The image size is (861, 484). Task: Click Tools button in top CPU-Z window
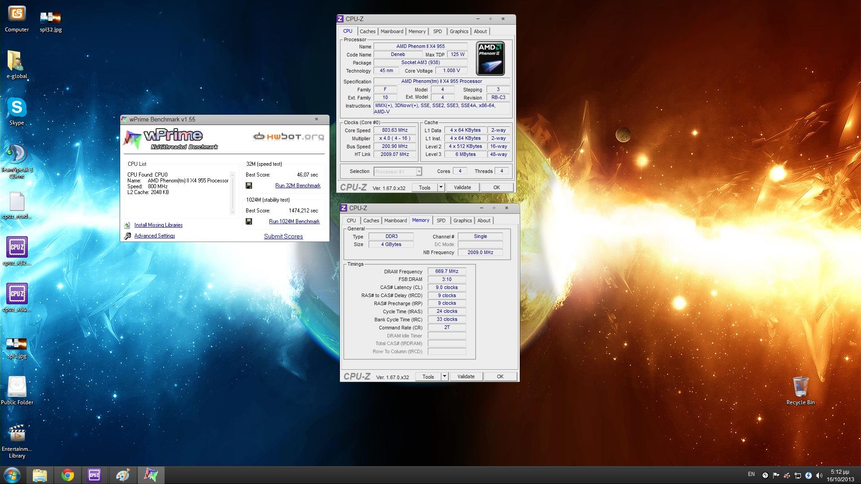425,187
